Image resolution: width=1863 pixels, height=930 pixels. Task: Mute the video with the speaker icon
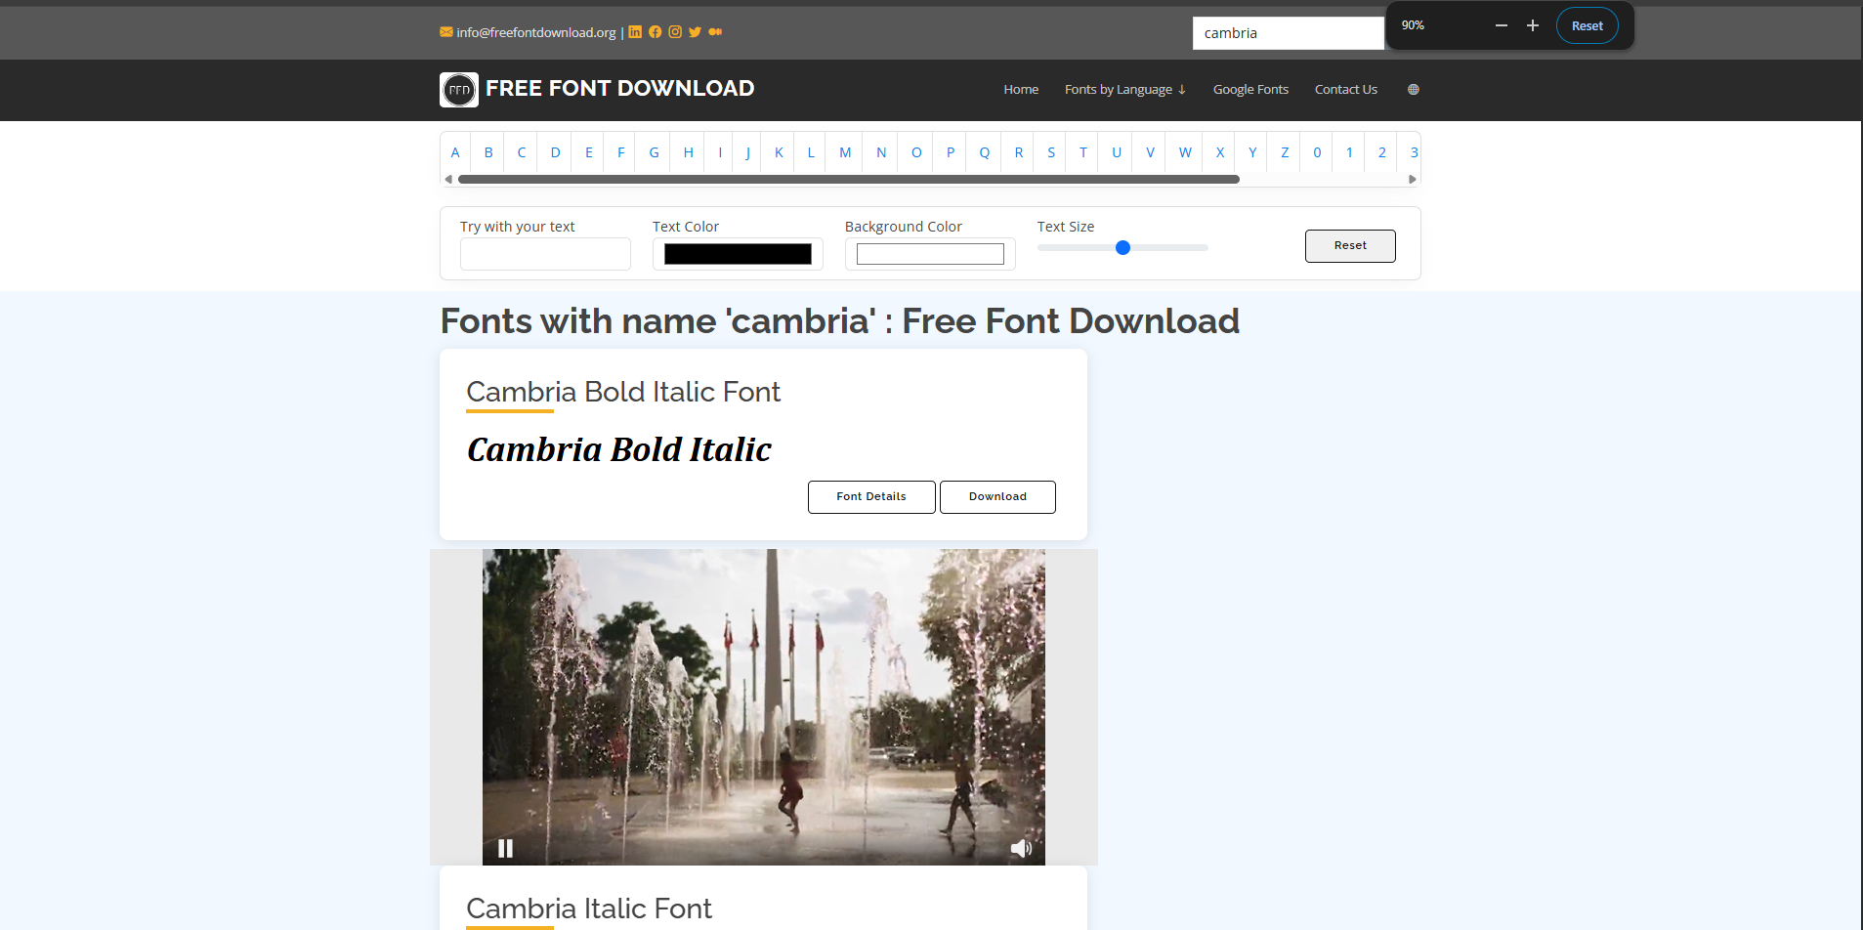(x=1021, y=848)
